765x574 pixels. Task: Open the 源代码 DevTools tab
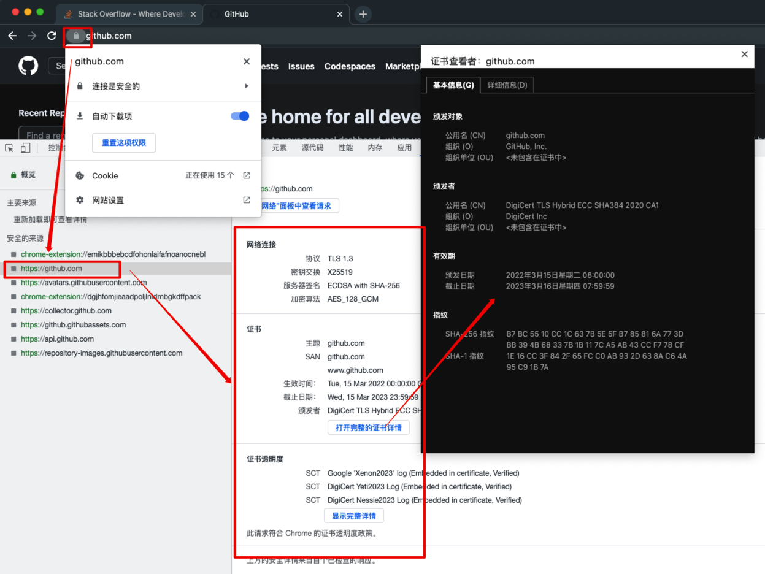point(312,148)
